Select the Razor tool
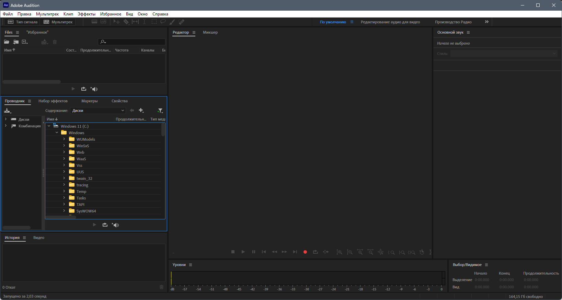 pyautogui.click(x=126, y=22)
